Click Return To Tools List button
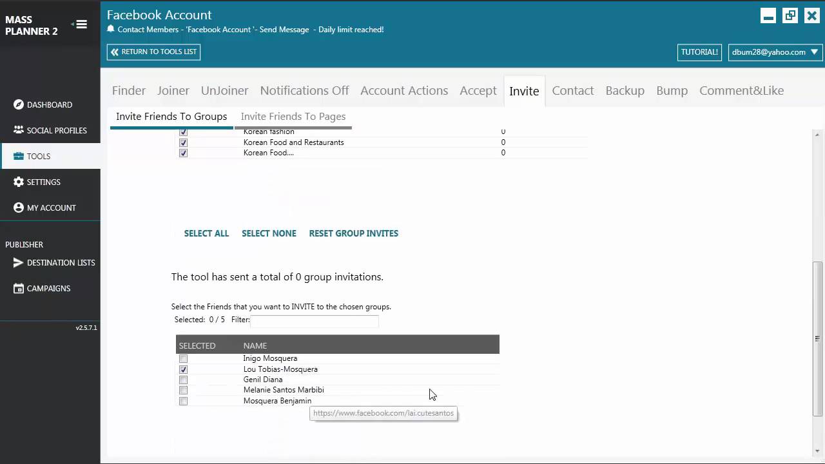This screenshot has width=825, height=464. (153, 52)
